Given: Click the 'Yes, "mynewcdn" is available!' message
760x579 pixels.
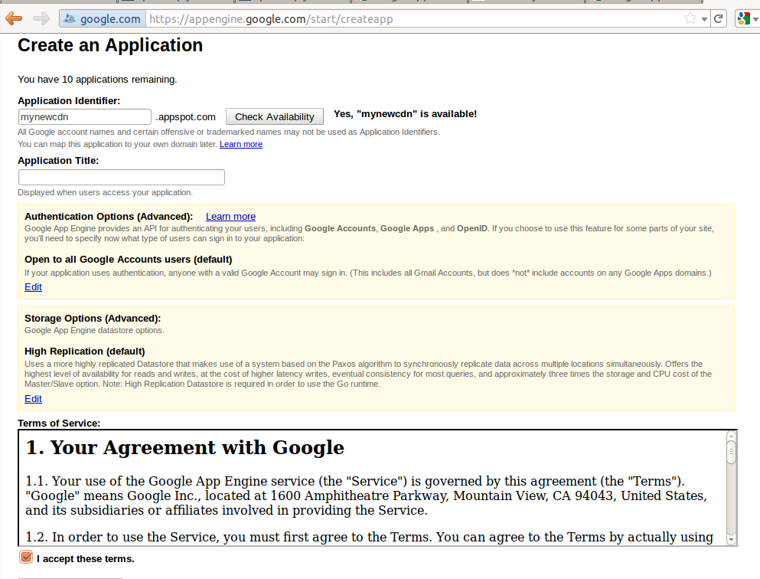Looking at the screenshot, I should (x=405, y=114).
